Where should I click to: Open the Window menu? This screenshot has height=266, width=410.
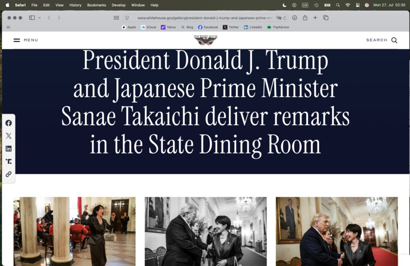tap(138, 5)
